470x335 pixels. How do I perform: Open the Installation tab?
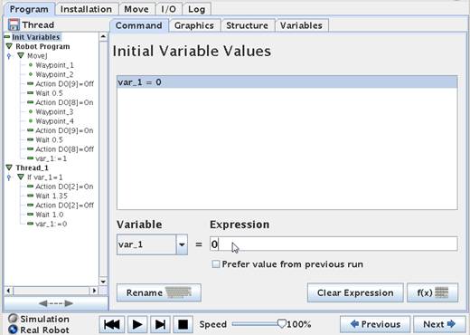click(86, 9)
